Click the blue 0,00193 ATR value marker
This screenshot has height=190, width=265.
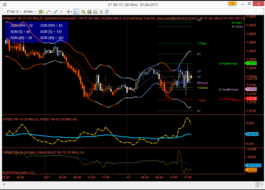252,134
